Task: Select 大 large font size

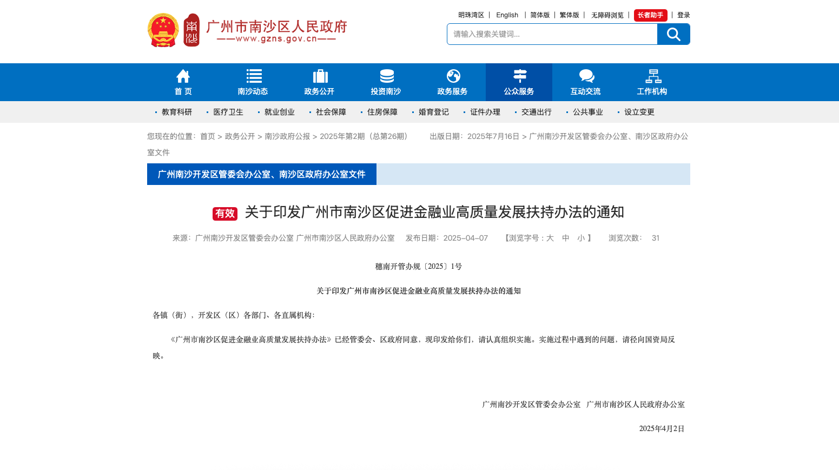Action: click(x=549, y=238)
